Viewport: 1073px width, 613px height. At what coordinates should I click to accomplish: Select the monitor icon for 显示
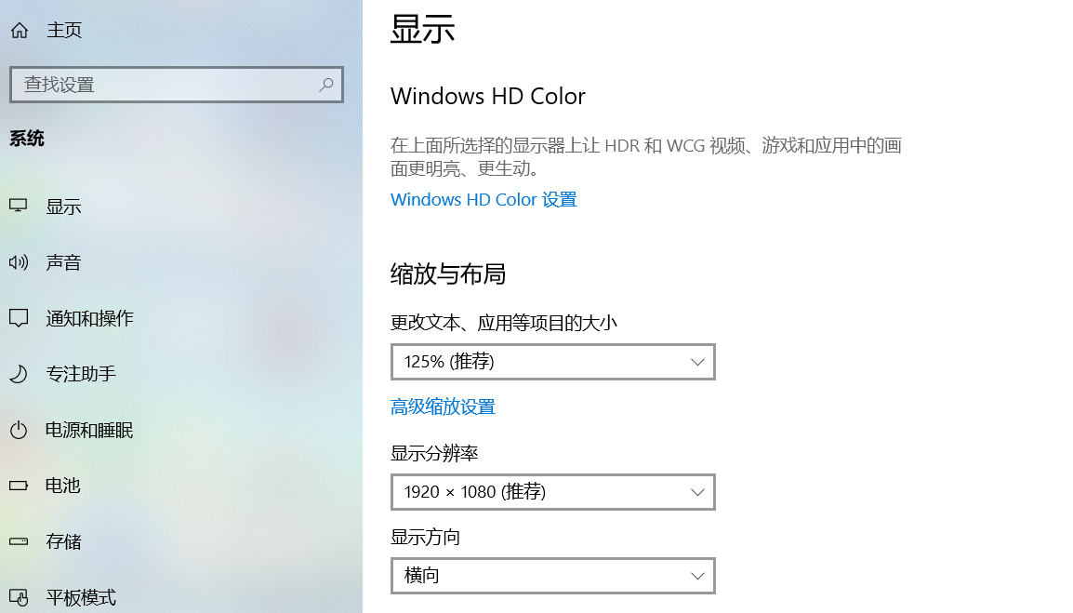pos(19,206)
